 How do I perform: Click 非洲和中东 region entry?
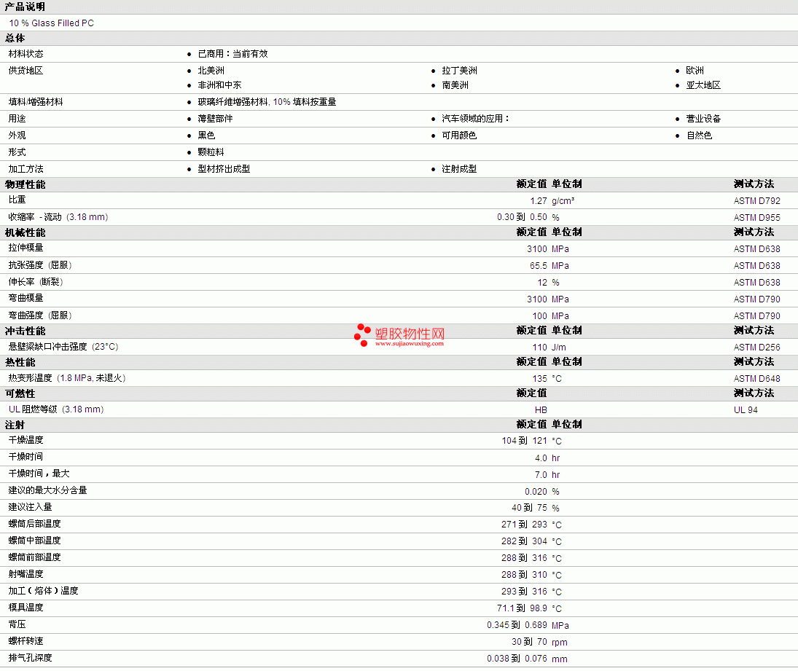coord(219,85)
